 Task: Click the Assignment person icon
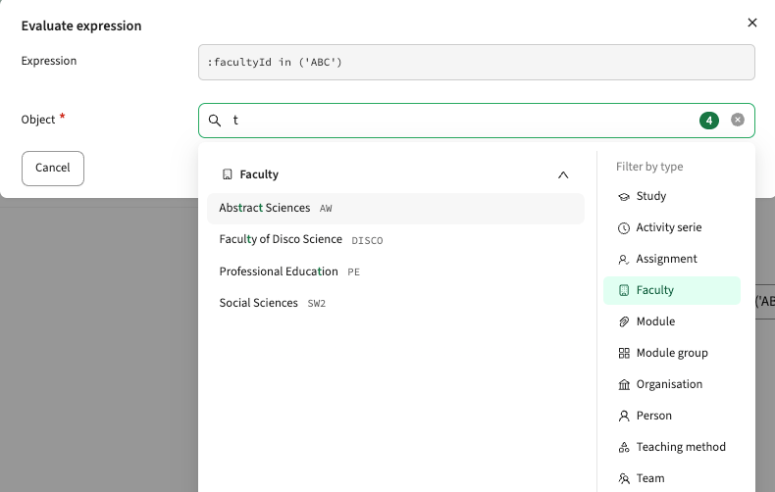point(624,260)
